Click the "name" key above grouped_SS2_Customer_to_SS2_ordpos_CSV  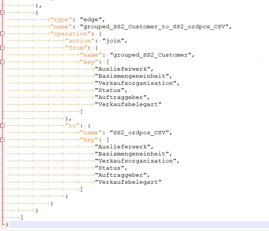coord(61,27)
